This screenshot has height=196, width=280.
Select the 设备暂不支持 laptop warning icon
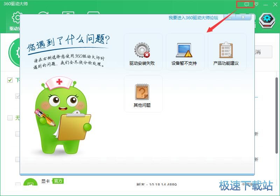pyautogui.click(x=184, y=50)
